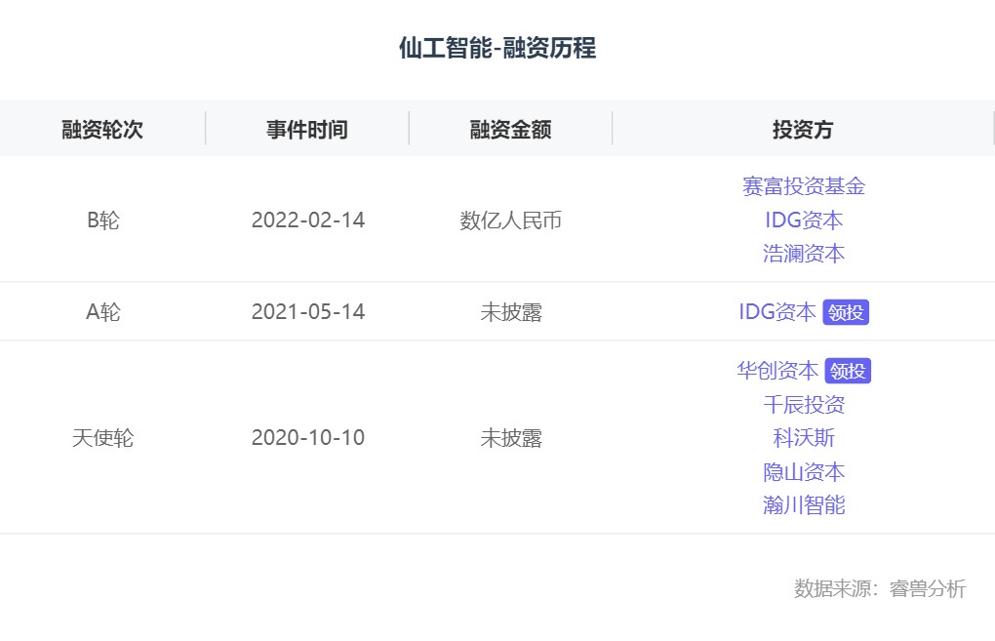995x641 pixels.
Task: Open the 赛富投资基金 investor link
Action: 803,186
